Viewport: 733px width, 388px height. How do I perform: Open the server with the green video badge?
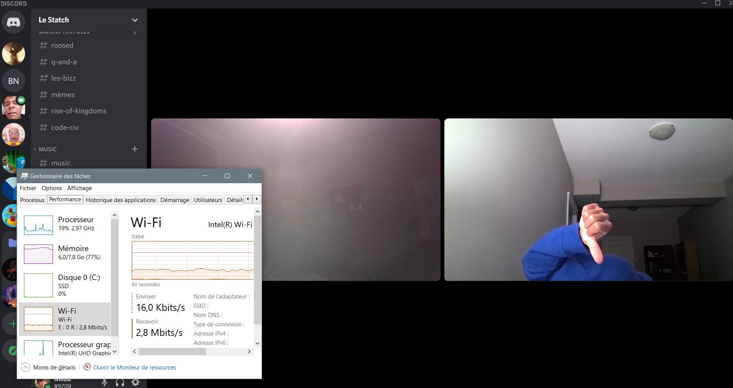(x=14, y=108)
